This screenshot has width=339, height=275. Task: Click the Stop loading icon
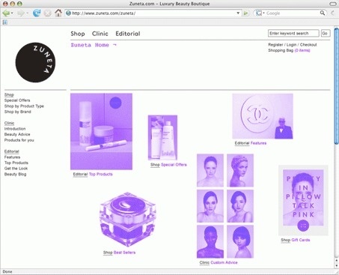47,13
